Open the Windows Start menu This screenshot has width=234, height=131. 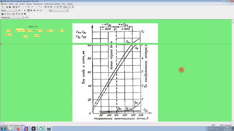point(3,128)
